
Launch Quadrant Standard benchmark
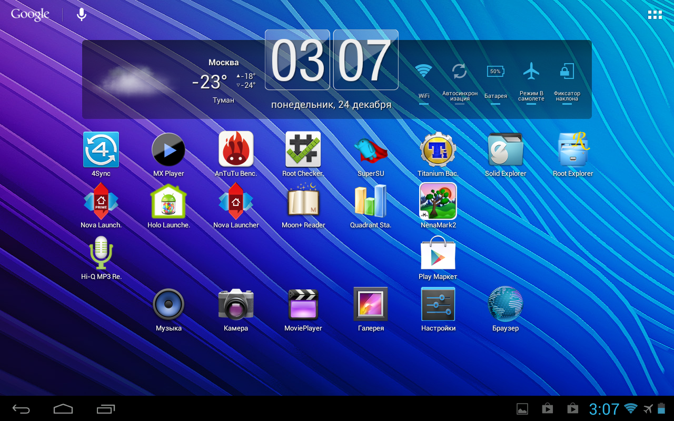tap(371, 201)
